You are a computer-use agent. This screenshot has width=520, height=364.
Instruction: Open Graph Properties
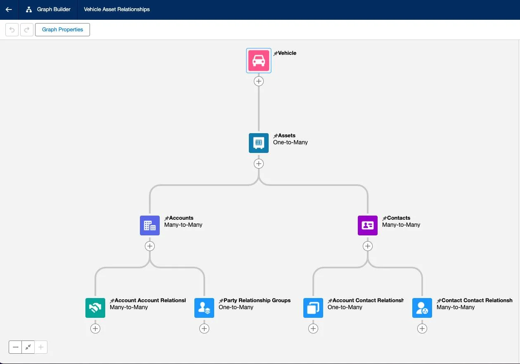click(x=62, y=30)
